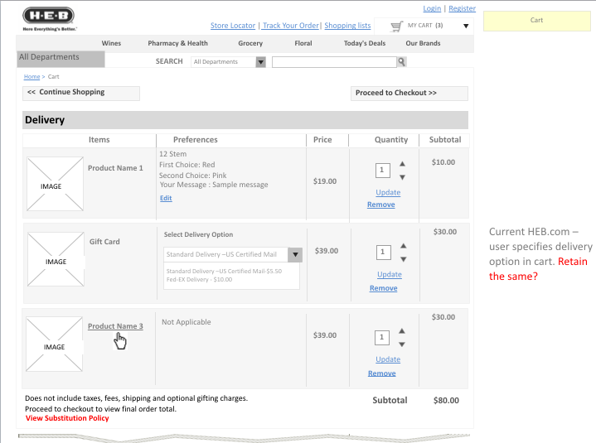Click the Gift Card quantity field
This screenshot has height=443, width=596.
(384, 252)
